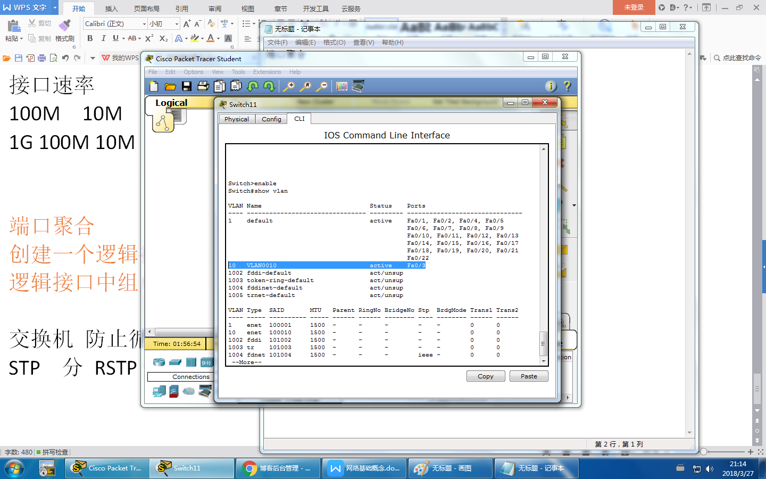Toggle Italic formatting in WPS
766x479 pixels.
tap(103, 38)
